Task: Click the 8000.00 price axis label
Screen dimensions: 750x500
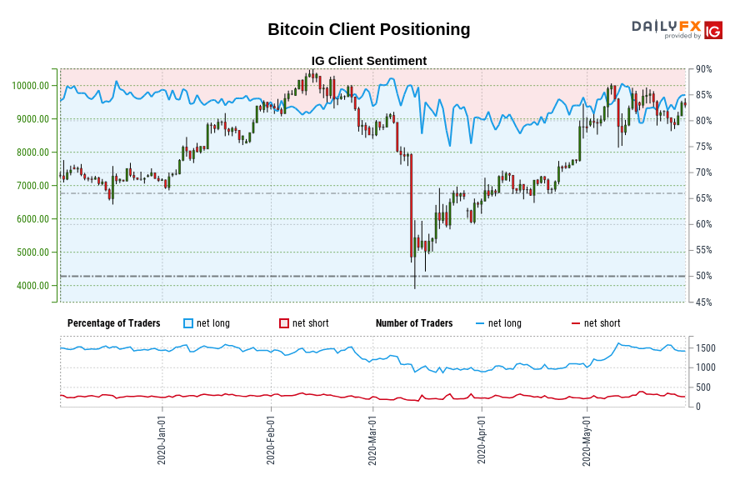Action: [x=33, y=152]
